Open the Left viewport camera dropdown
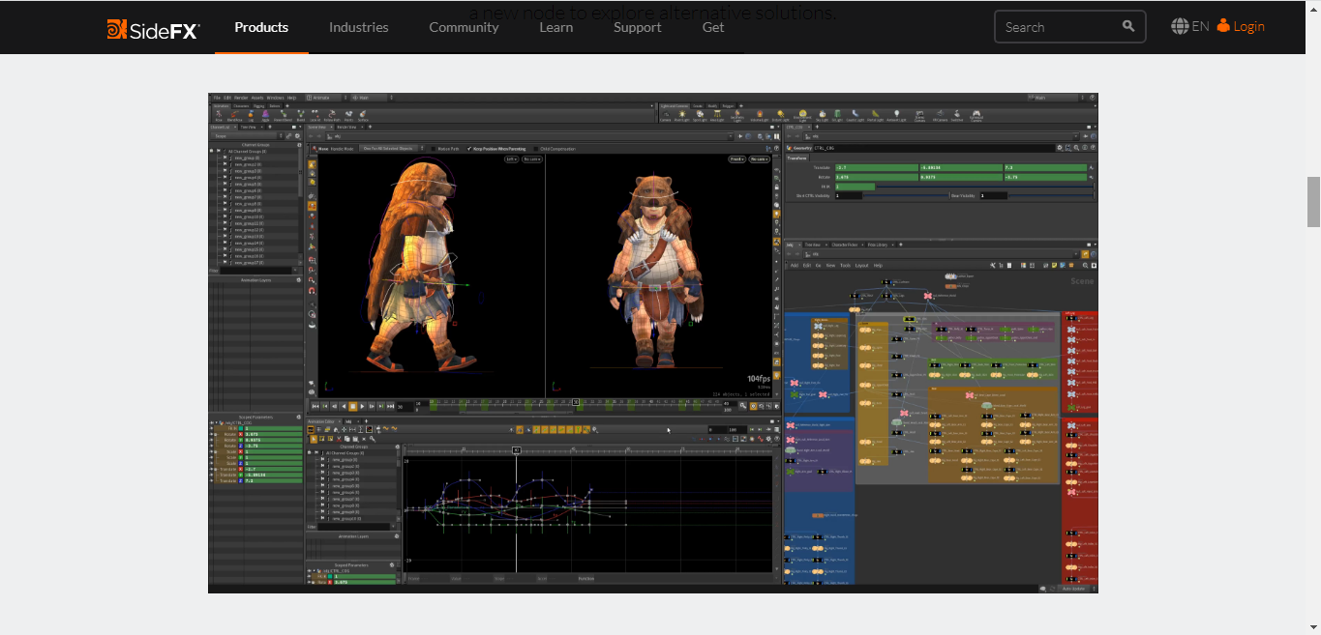1321x635 pixels. coord(510,159)
